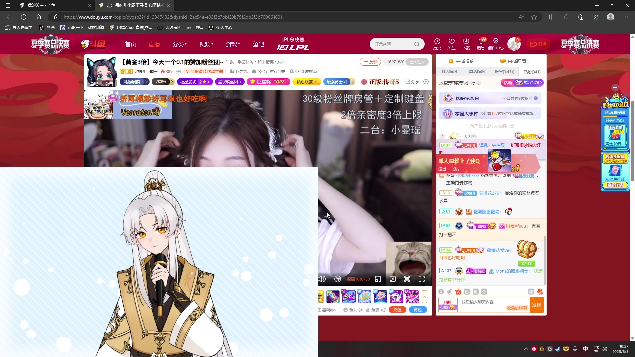Screen dimensions: 635x357
Task: Open 分类 dropdown in navigation
Action: (x=179, y=44)
